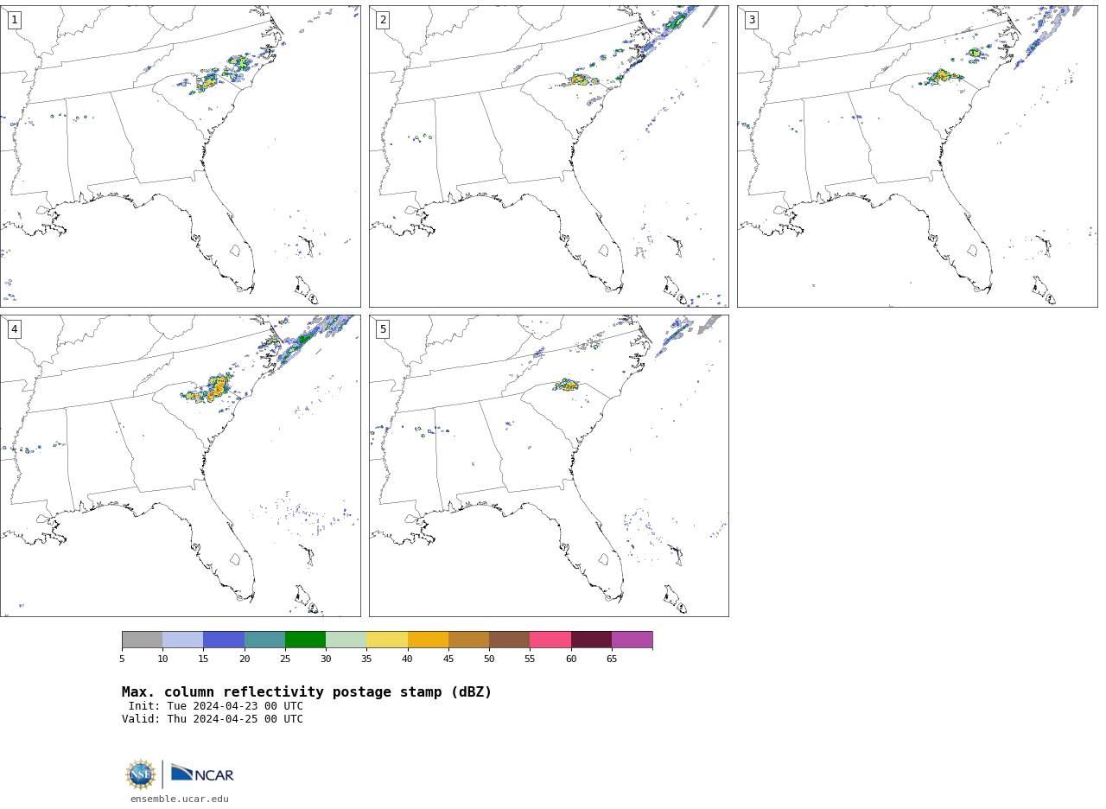Click the orange 40-45 dBZ swatch
Image resolution: width=1106 pixels, height=809 pixels.
pyautogui.click(x=428, y=640)
